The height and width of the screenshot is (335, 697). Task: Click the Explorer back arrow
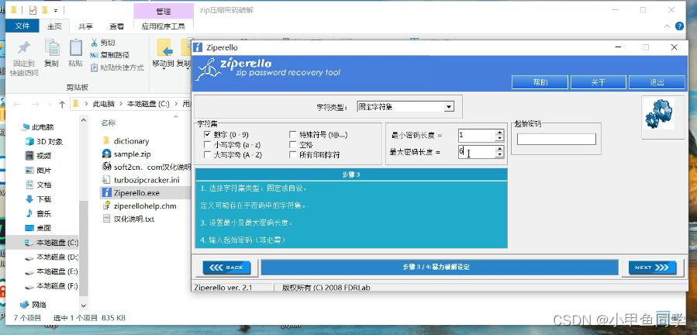click(x=17, y=105)
